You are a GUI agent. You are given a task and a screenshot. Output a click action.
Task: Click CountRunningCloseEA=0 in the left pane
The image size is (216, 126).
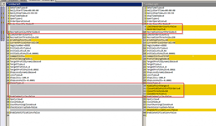(x=23, y=105)
